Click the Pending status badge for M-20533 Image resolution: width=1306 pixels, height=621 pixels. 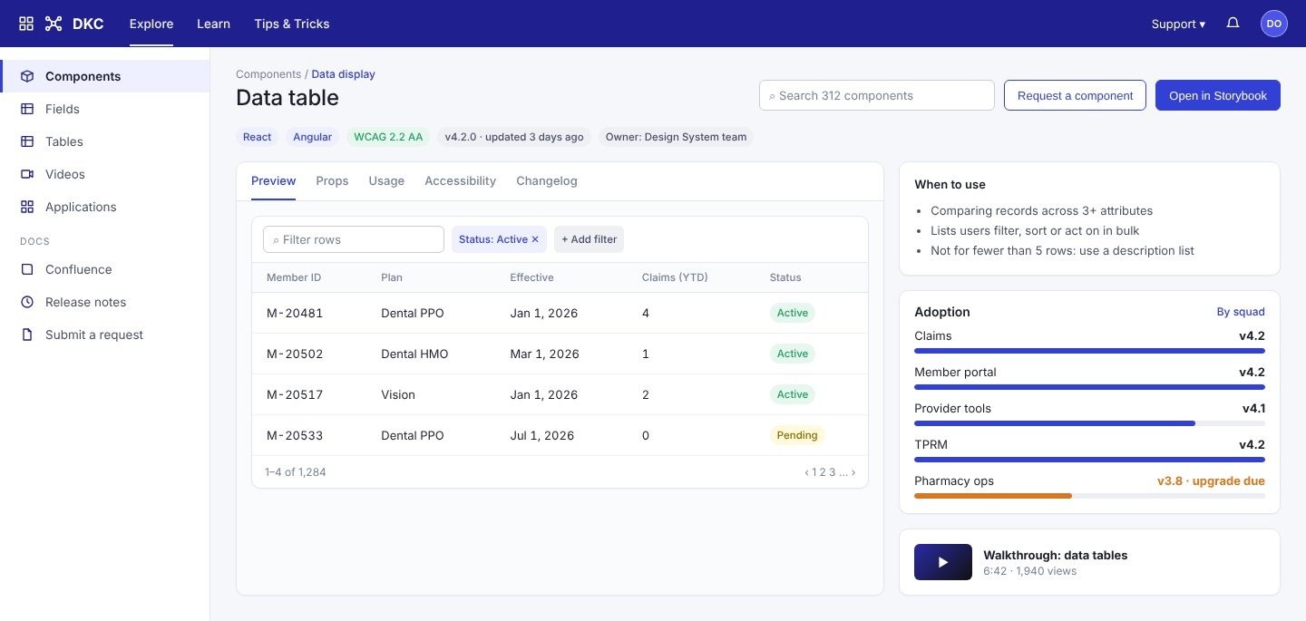click(x=797, y=435)
